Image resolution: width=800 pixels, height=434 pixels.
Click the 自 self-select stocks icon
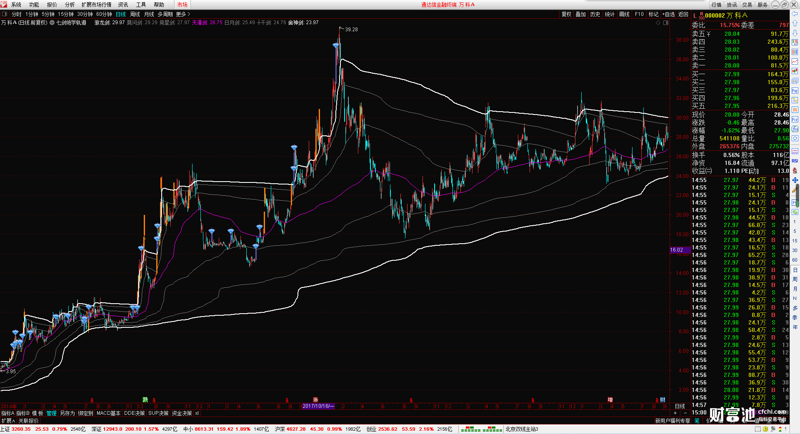(x=795, y=110)
